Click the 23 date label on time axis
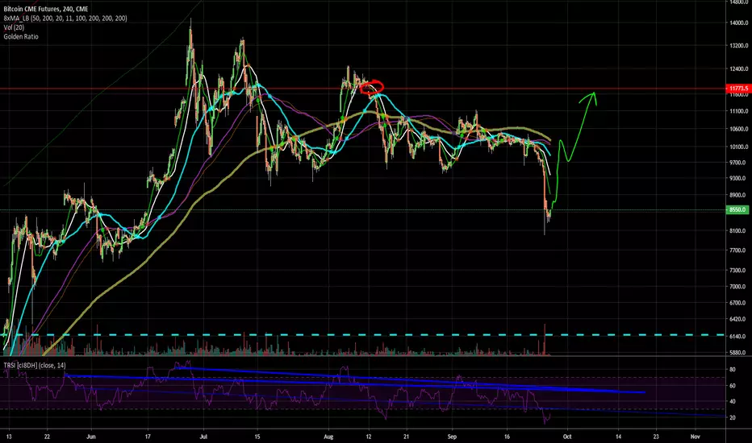 coord(656,437)
